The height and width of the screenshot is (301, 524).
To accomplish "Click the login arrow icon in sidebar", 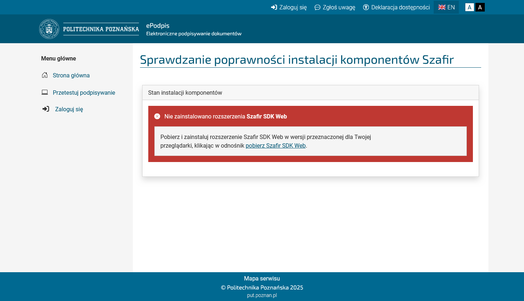I will (46, 109).
